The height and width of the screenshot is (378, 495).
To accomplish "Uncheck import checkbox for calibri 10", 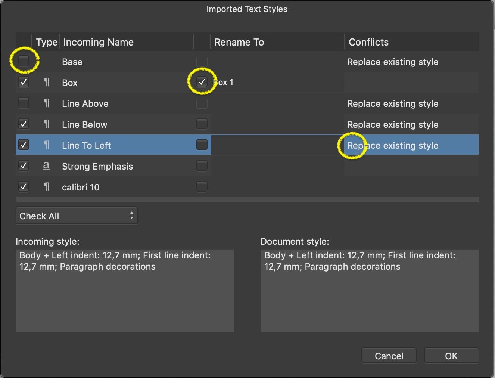I will tap(24, 186).
